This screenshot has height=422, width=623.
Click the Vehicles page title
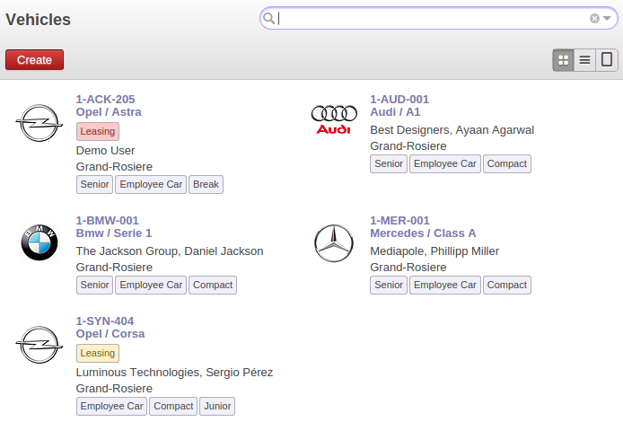[38, 20]
